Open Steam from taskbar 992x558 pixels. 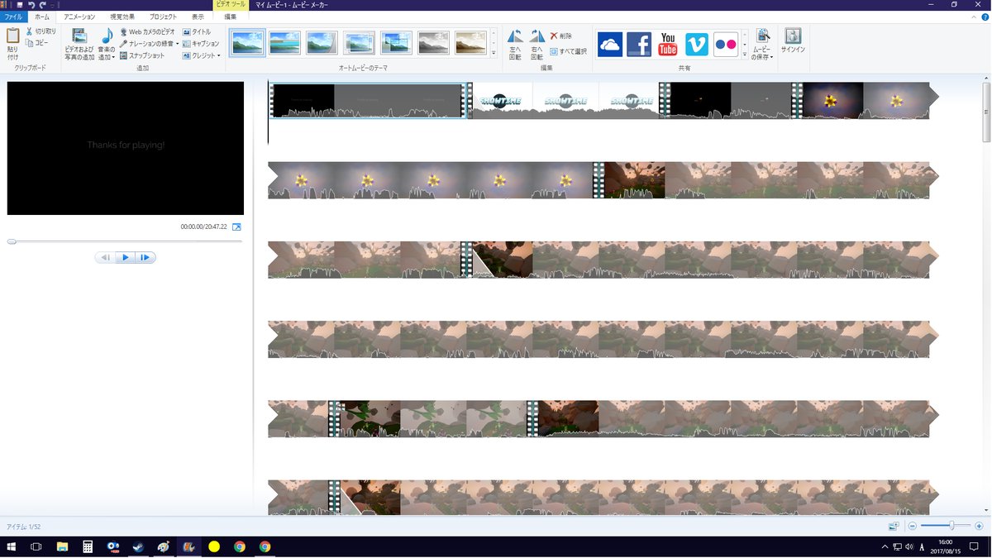pyautogui.click(x=138, y=546)
